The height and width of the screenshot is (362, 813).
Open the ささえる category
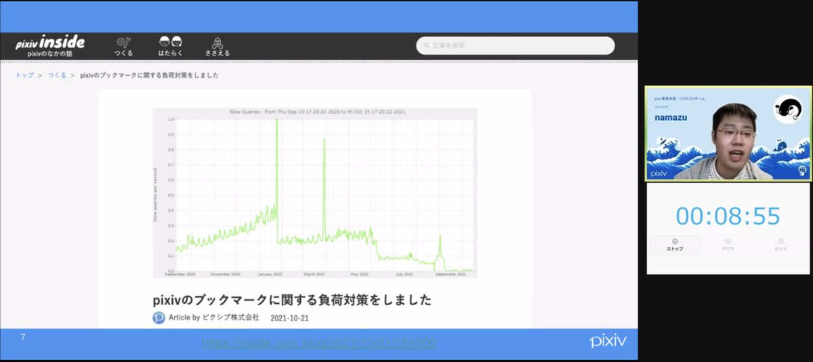pos(217,46)
